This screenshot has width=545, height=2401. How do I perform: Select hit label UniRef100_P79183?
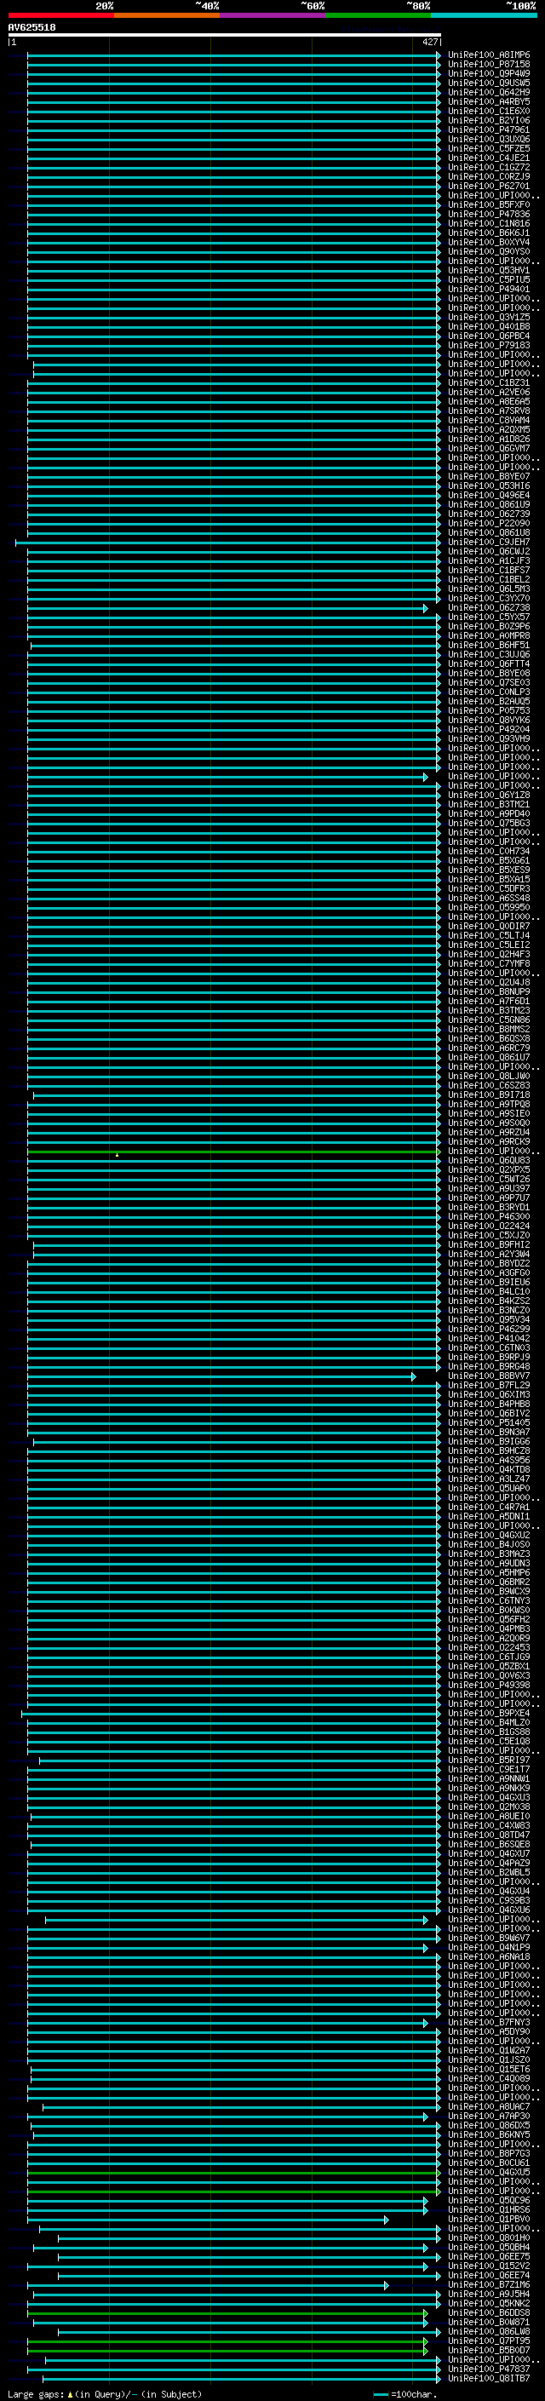tap(488, 346)
